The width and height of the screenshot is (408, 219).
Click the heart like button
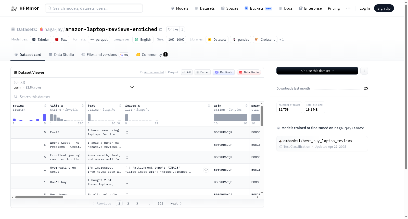pos(173,29)
